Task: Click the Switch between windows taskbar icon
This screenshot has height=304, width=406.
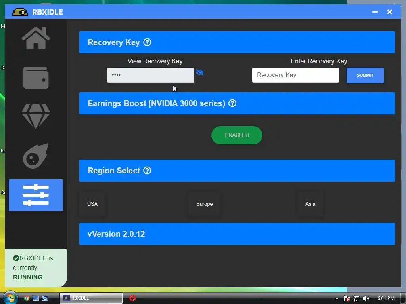Action: [45, 298]
